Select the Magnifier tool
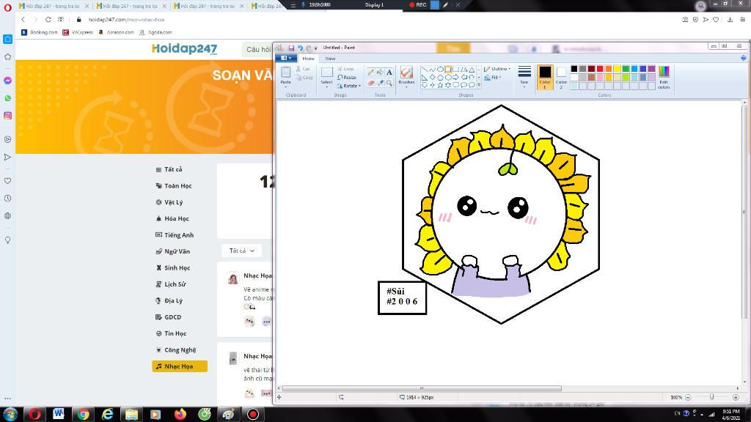The height and width of the screenshot is (422, 751). pos(389,83)
